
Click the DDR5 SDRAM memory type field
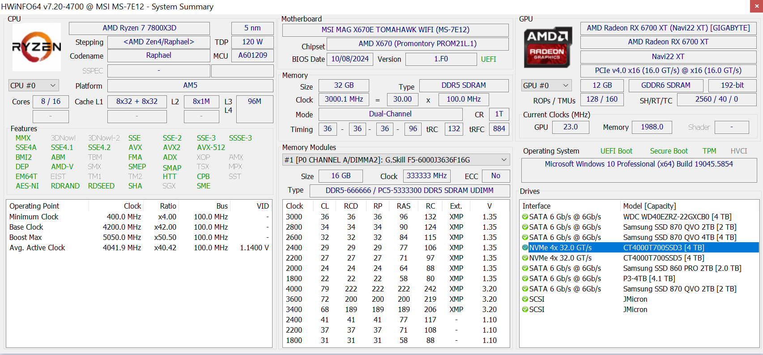pyautogui.click(x=464, y=86)
